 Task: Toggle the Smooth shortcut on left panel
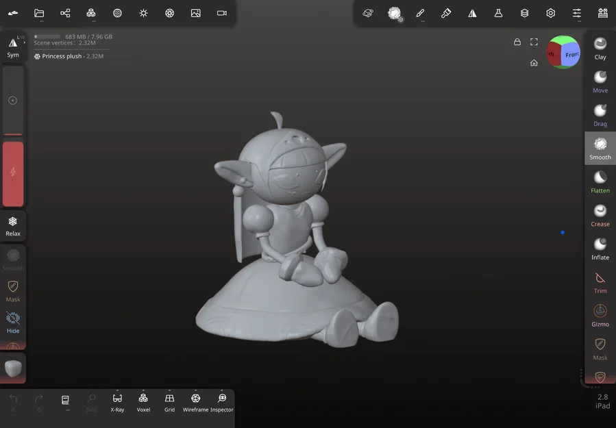(13, 260)
